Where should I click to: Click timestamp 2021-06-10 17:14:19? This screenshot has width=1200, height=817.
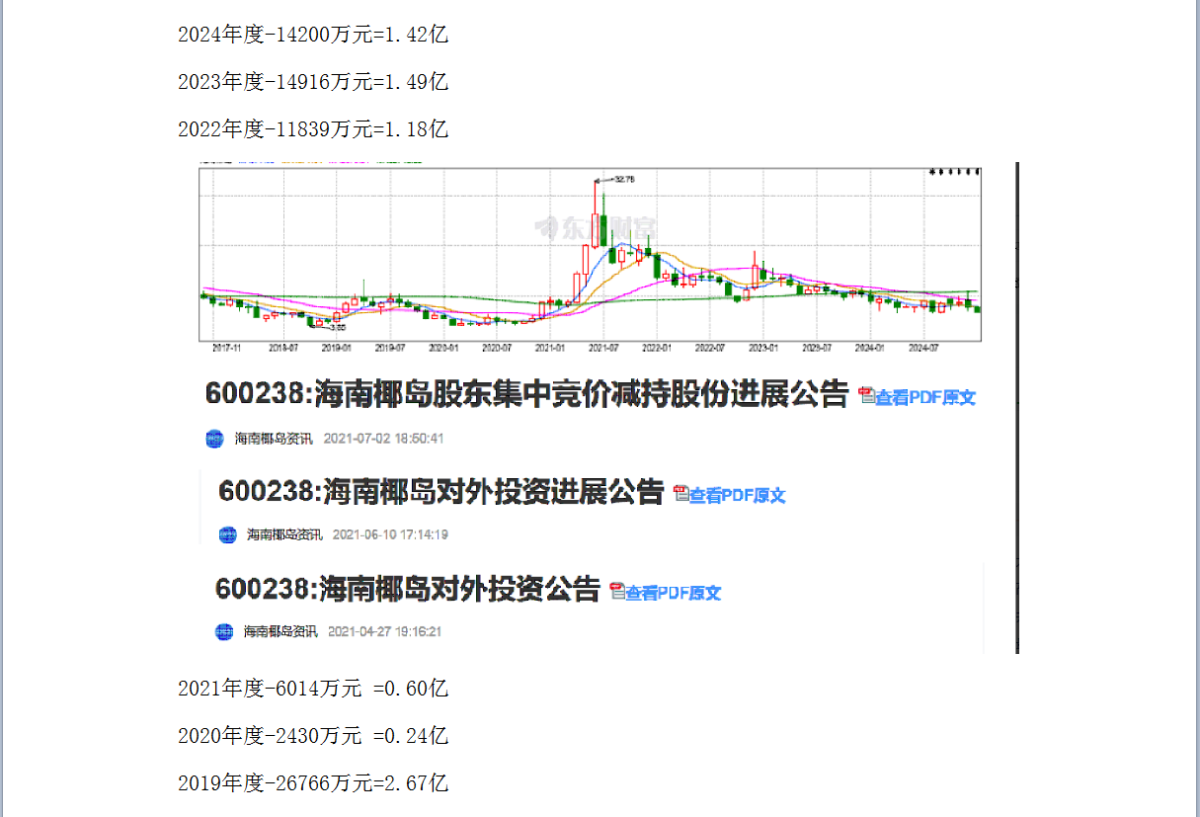pos(391,534)
